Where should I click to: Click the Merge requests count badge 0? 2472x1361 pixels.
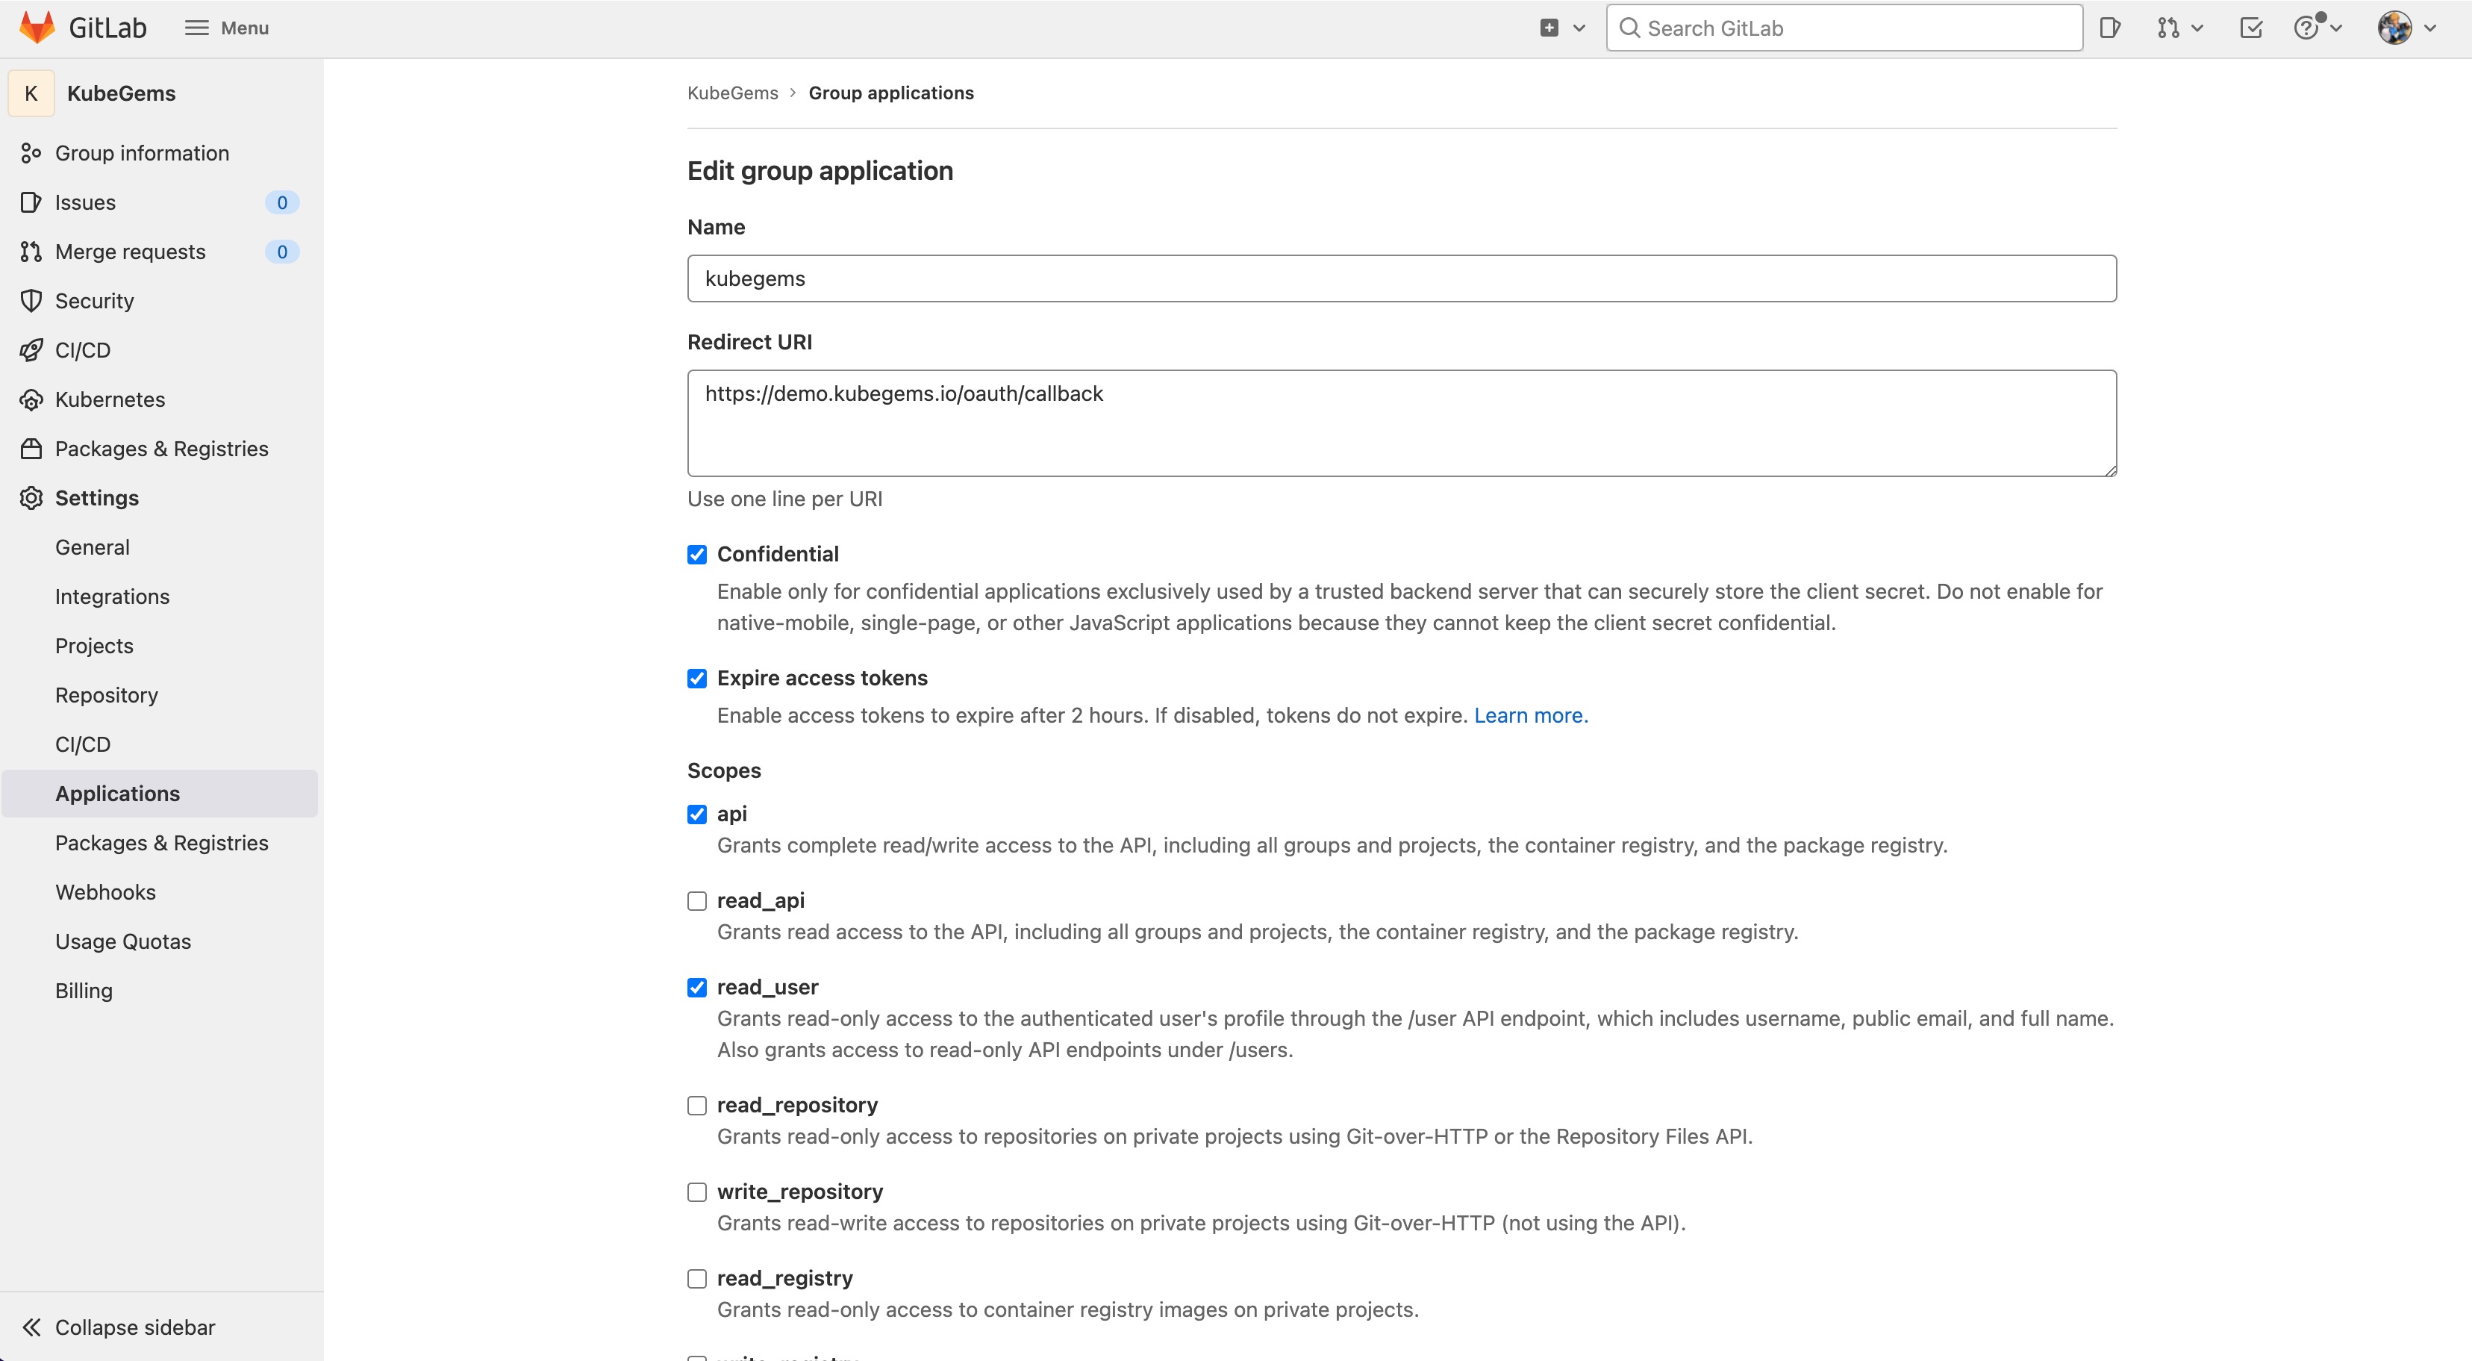(x=282, y=252)
